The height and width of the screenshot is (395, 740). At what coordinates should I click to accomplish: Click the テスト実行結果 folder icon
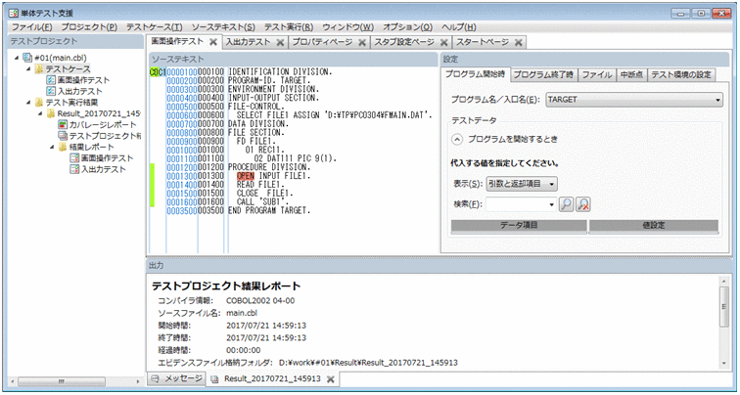[39, 103]
